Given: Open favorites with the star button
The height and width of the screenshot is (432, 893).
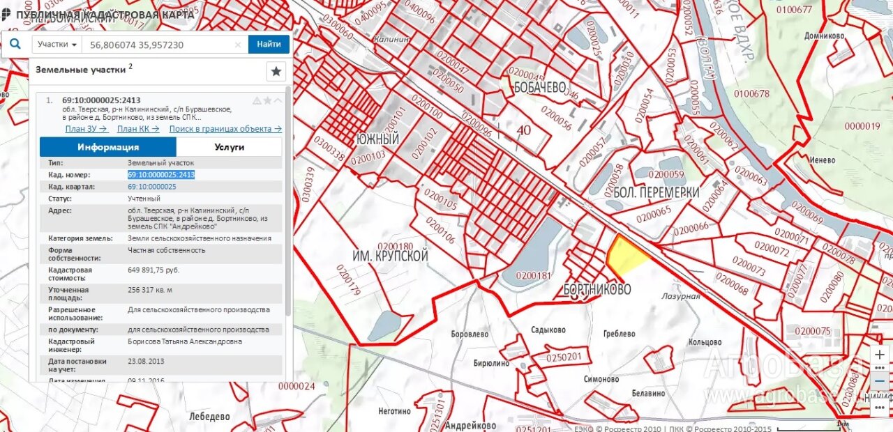Looking at the screenshot, I should tap(276, 71).
